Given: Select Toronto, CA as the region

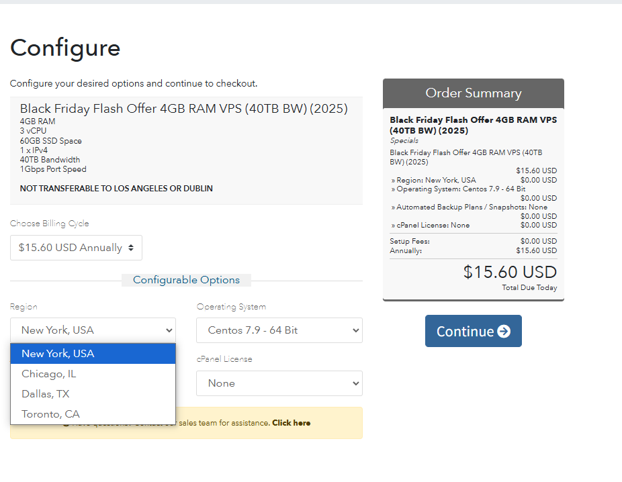Looking at the screenshot, I should (x=93, y=414).
